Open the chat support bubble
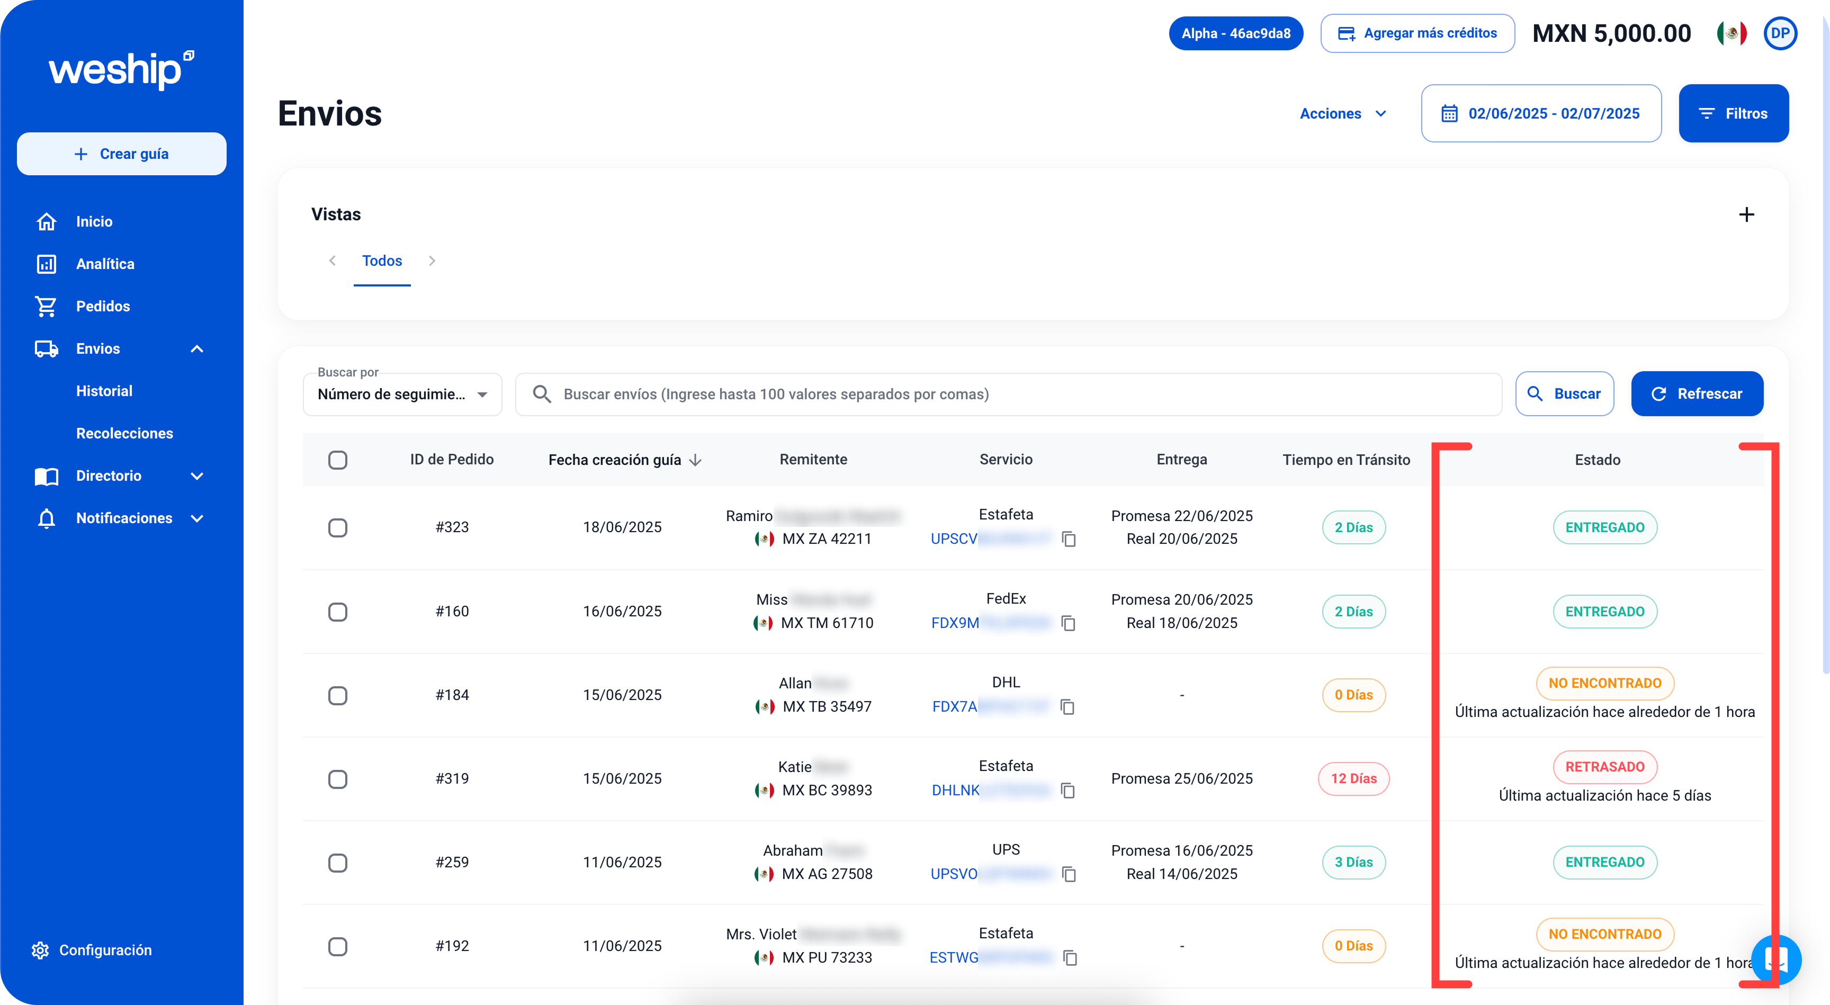The image size is (1830, 1005). [x=1775, y=960]
